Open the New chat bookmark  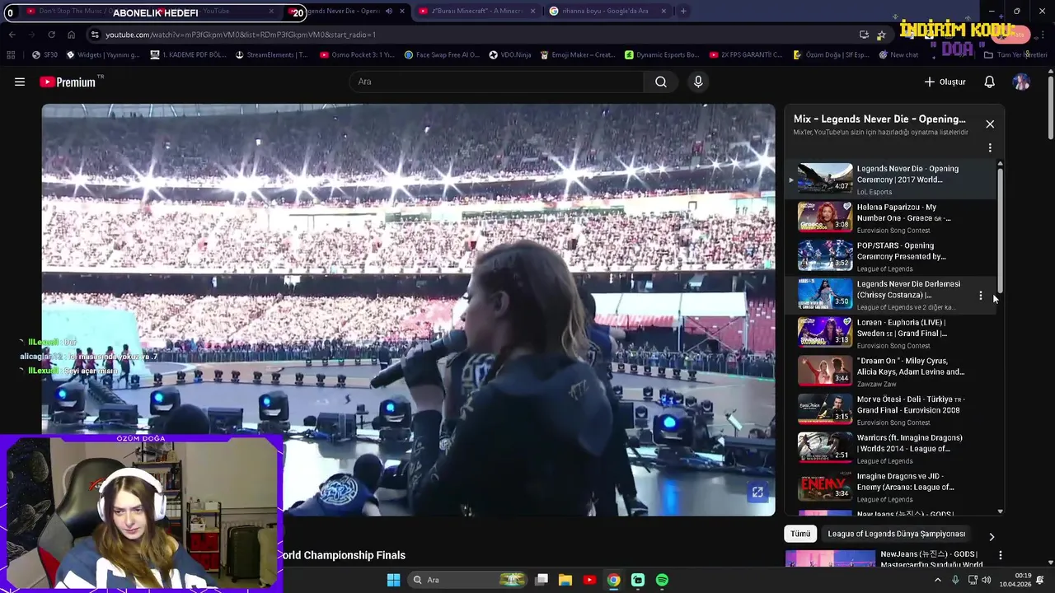click(x=898, y=54)
